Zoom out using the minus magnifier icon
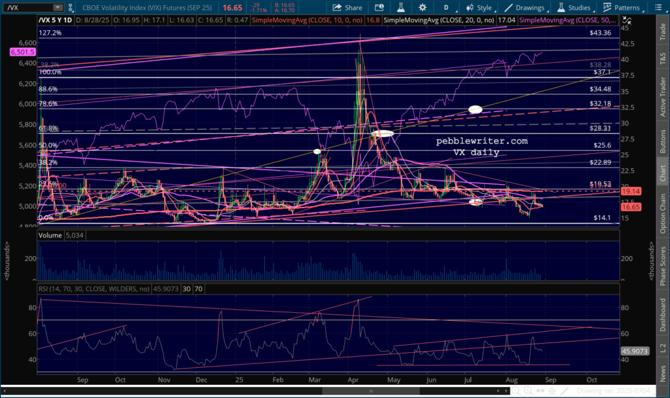This screenshot has height=398, width=670. click(517, 391)
